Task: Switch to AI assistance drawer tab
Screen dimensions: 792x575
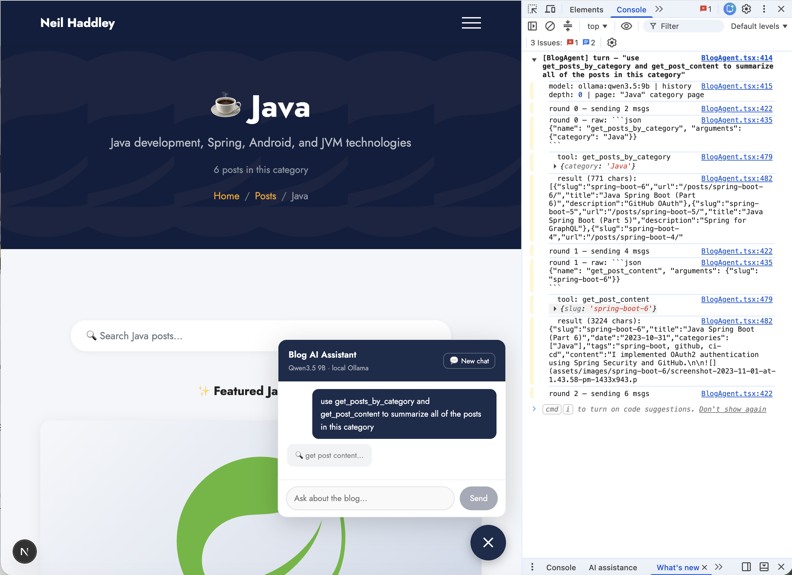Action: pos(613,567)
